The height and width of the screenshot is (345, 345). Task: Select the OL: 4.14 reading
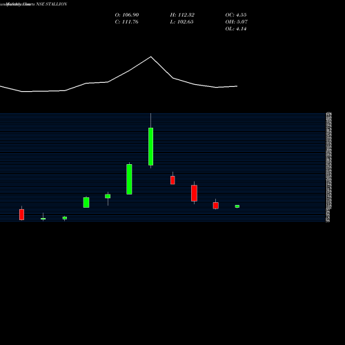point(236,28)
